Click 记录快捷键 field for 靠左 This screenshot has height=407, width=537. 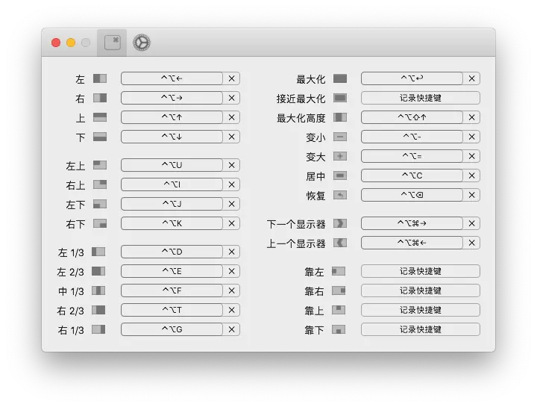[x=420, y=271]
